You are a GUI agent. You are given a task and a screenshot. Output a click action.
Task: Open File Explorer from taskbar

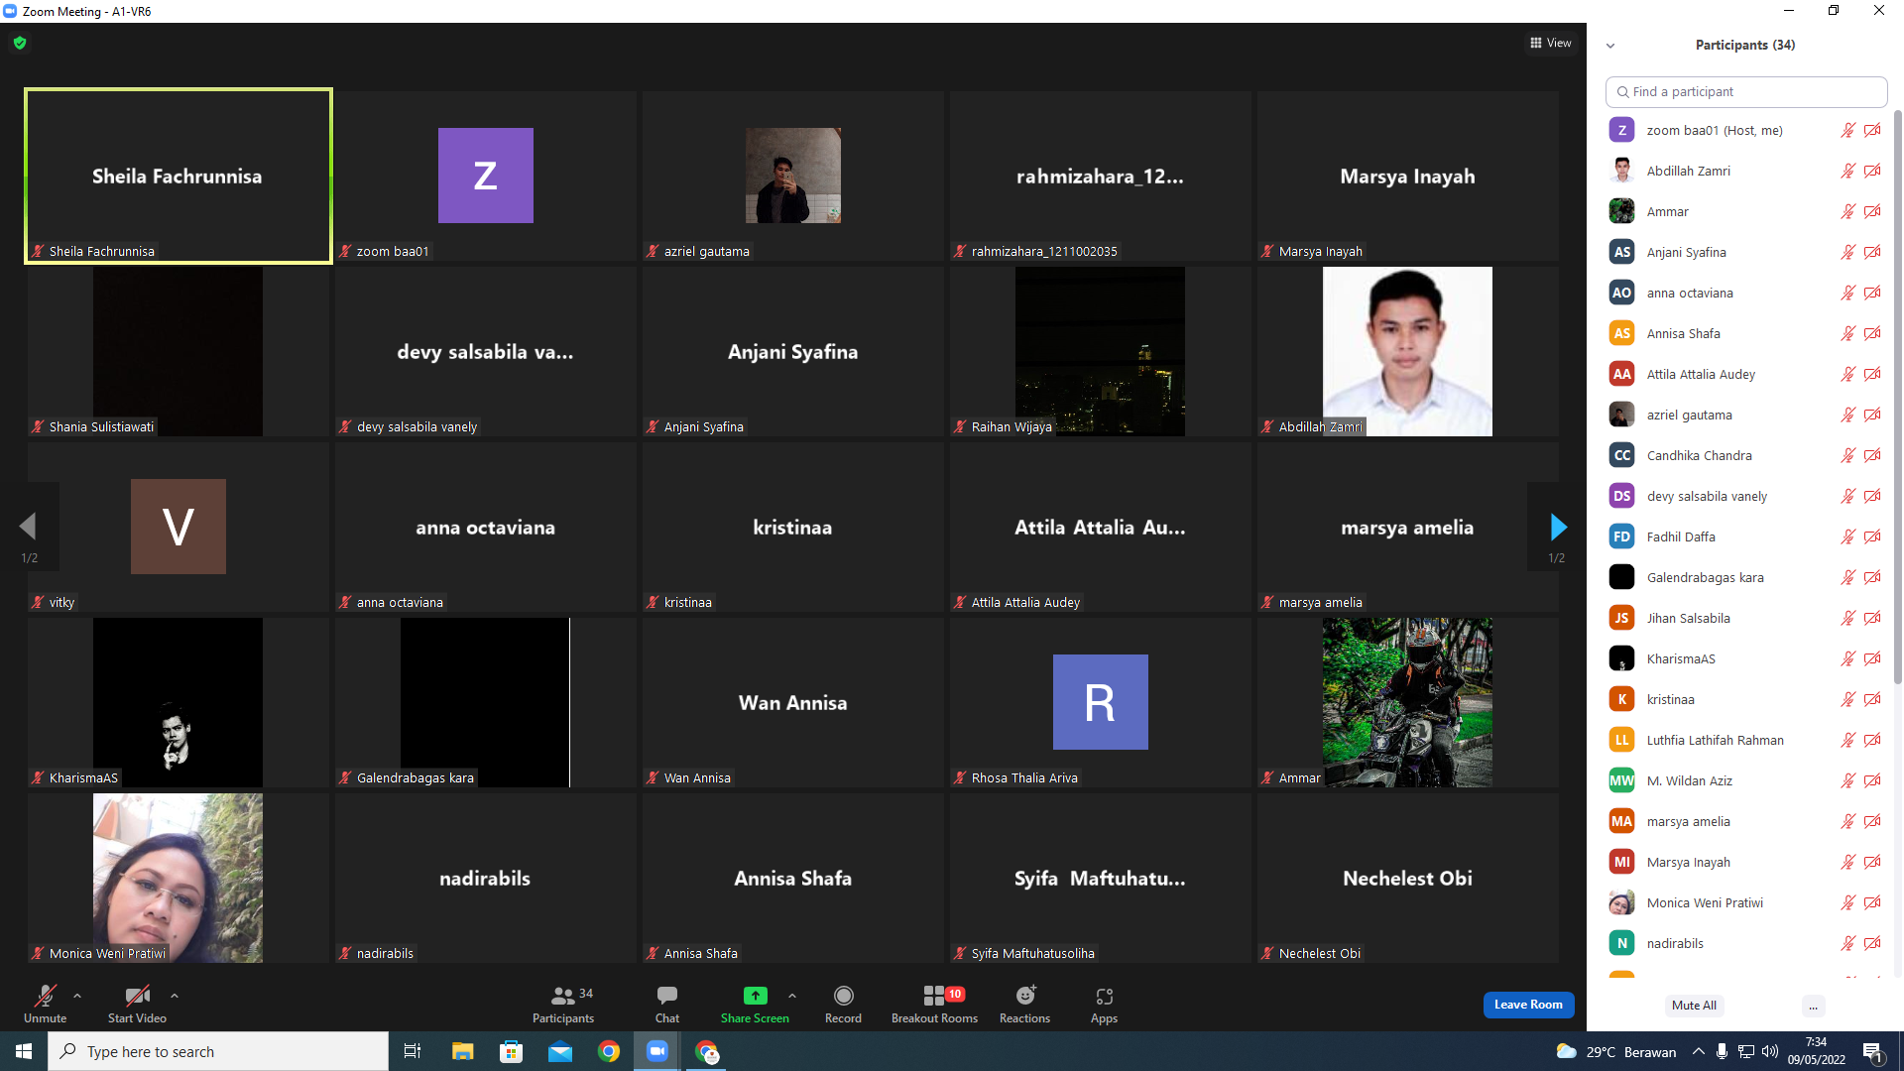click(462, 1051)
